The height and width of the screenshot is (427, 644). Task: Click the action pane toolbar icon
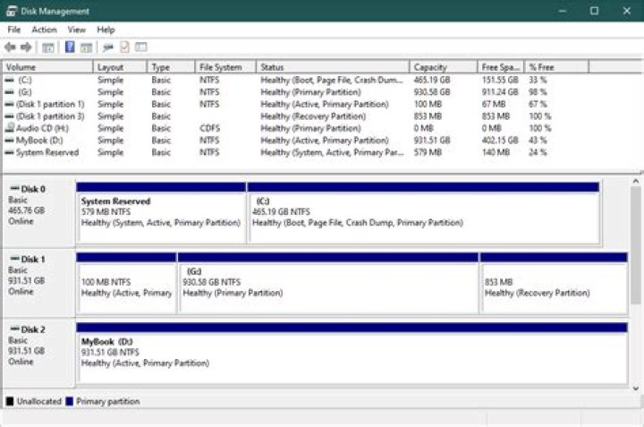pyautogui.click(x=86, y=47)
